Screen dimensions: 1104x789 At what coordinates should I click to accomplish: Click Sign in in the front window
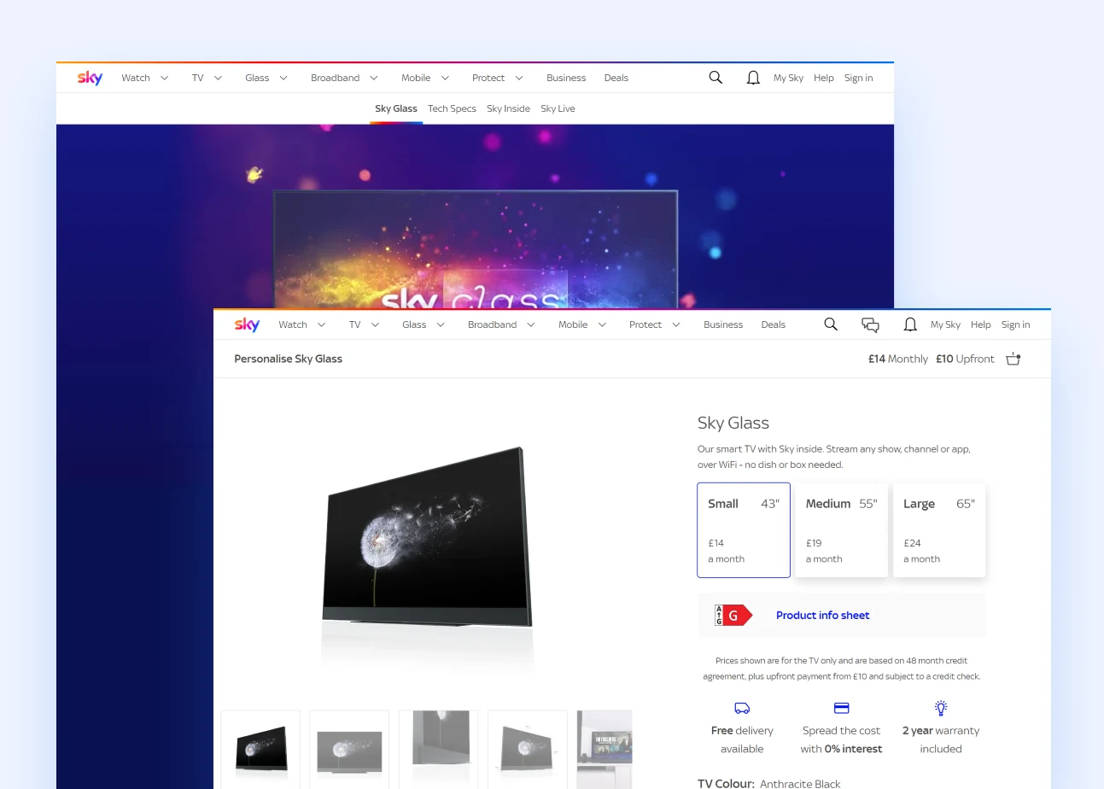click(x=1016, y=324)
